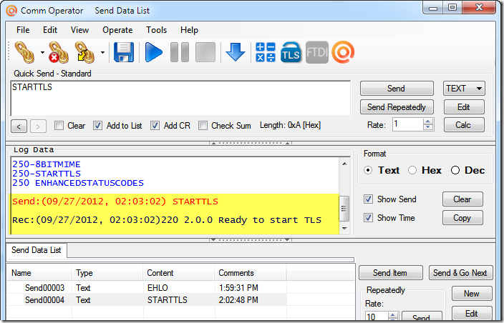Viewport: 504px width, 323px height.
Task: Select the Send Data List tab
Action: pos(37,250)
